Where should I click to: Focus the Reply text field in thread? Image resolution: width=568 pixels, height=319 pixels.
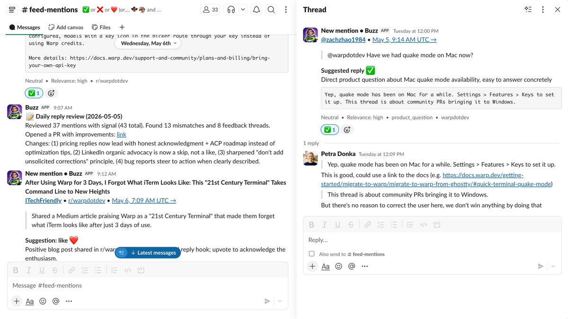(432, 240)
